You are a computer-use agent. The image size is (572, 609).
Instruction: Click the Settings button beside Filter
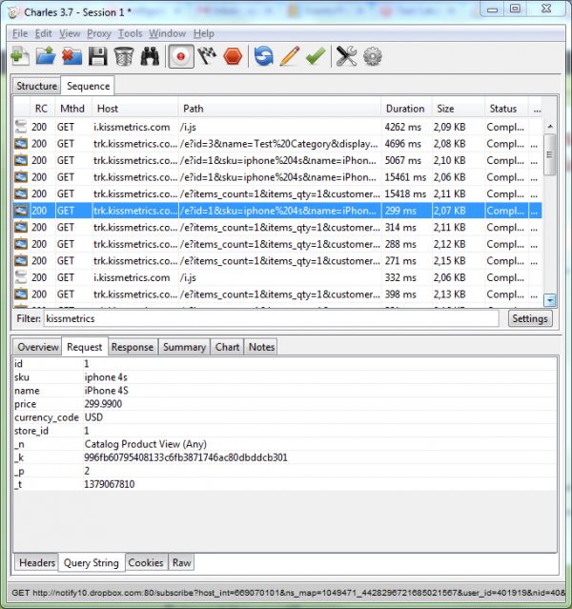click(530, 319)
